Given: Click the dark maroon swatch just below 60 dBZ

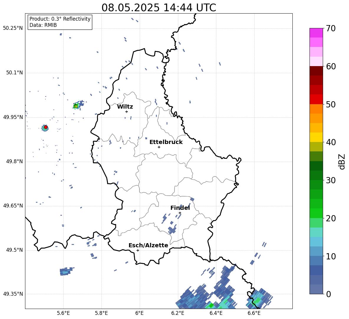Looking at the screenshot, I should 316,71.
